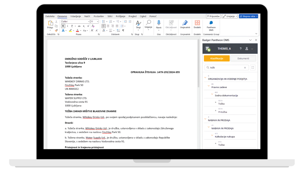Click the user profile icon in the DMS header
304x171 pixels.
pos(247,49)
